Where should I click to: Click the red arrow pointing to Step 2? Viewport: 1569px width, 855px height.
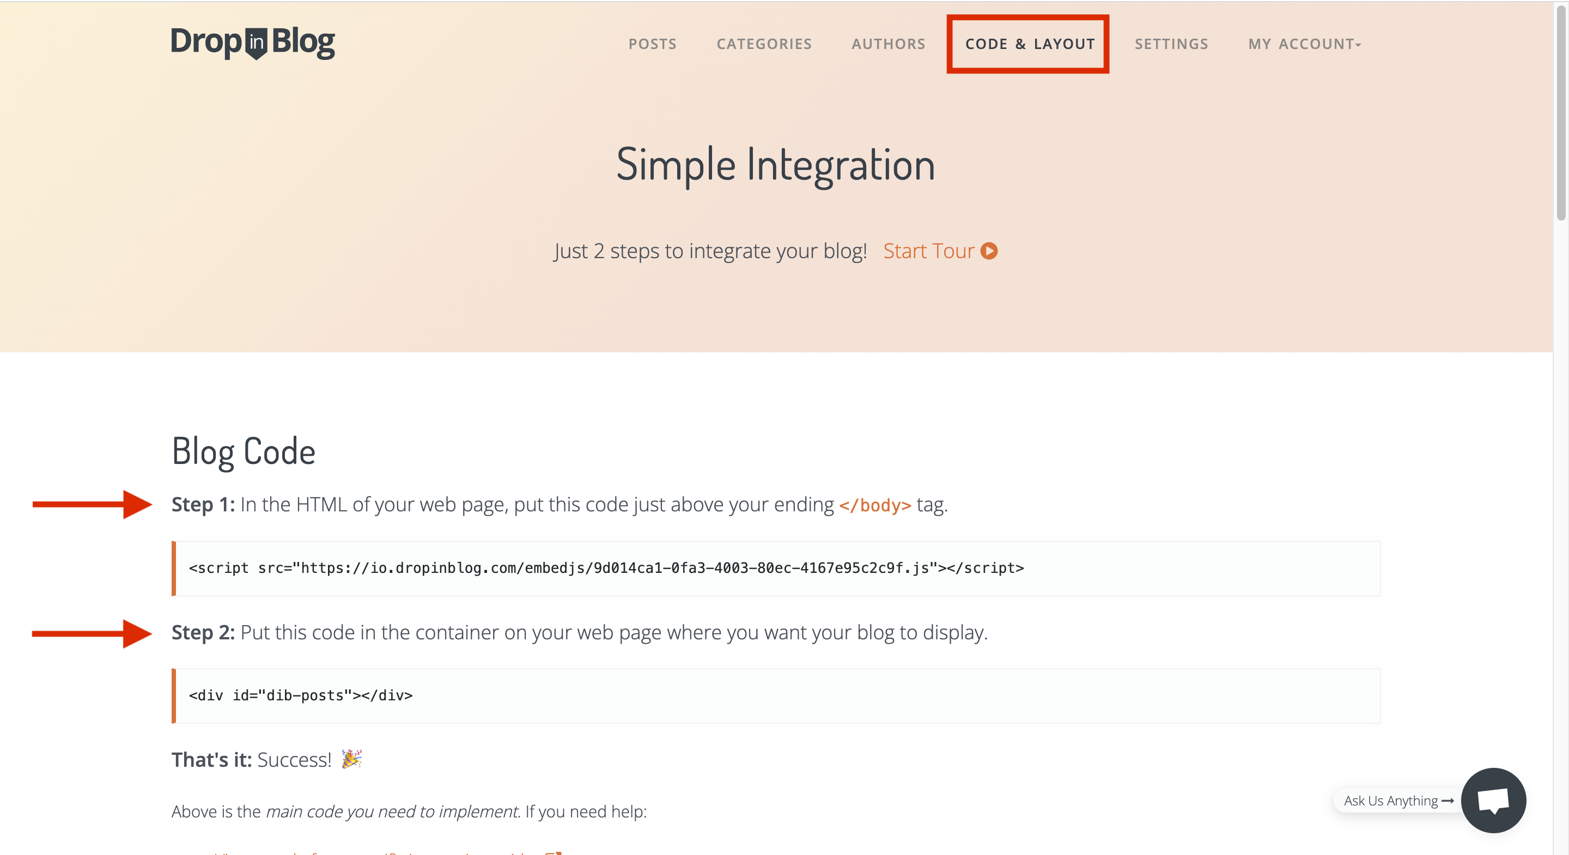coord(92,633)
